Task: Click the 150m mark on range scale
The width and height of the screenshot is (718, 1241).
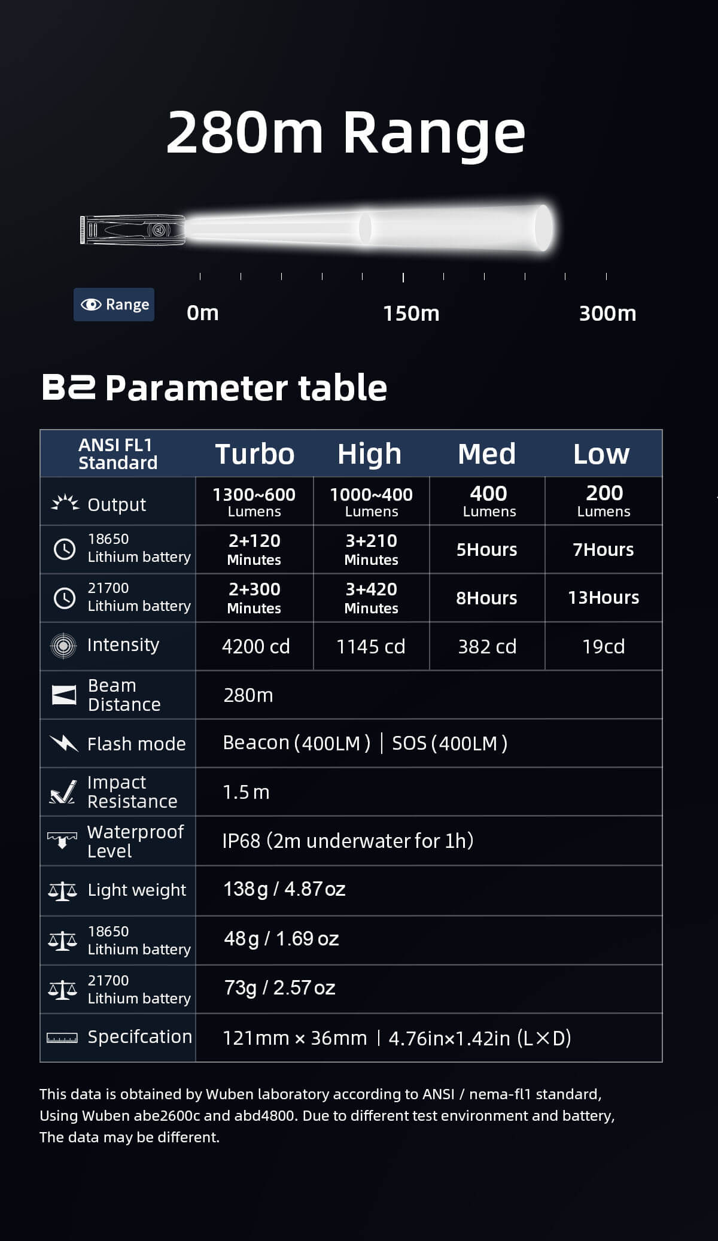Action: coord(411,313)
